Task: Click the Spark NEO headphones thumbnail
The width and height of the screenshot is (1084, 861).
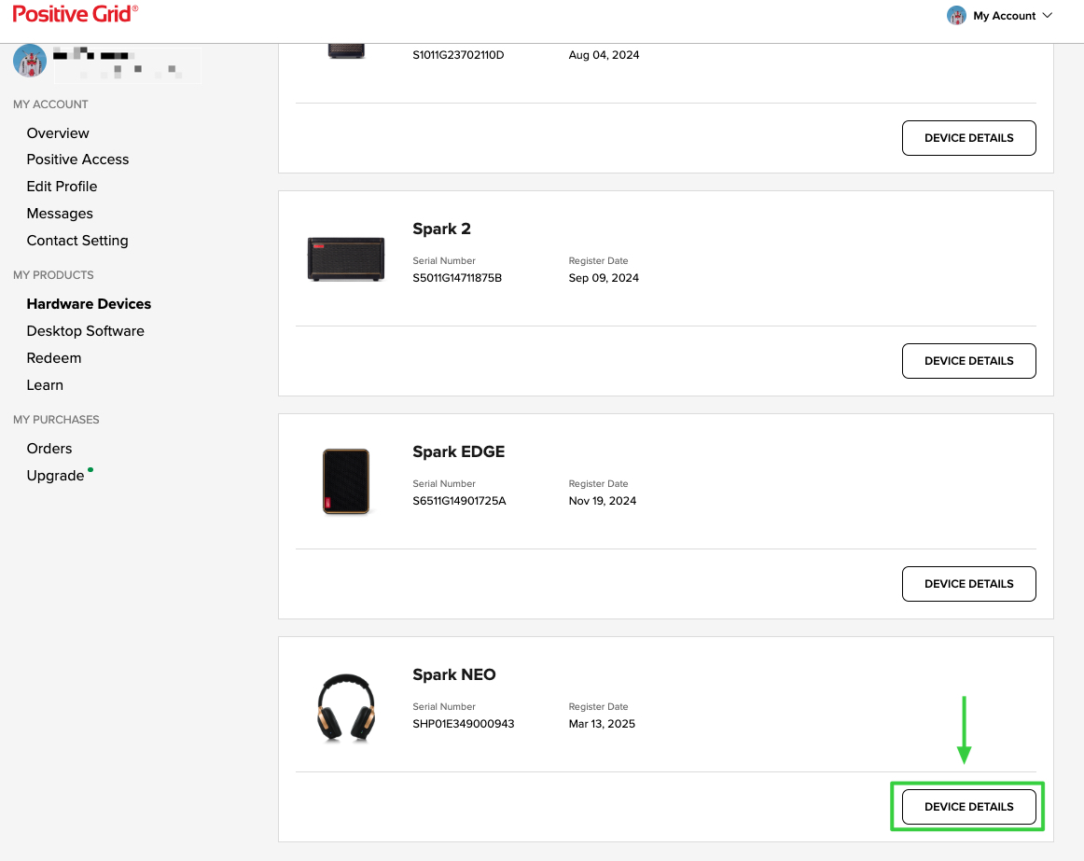Action: pyautogui.click(x=346, y=707)
